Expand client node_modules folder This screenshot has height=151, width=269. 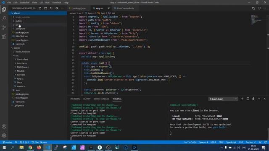pyautogui.click(x=38, y=17)
